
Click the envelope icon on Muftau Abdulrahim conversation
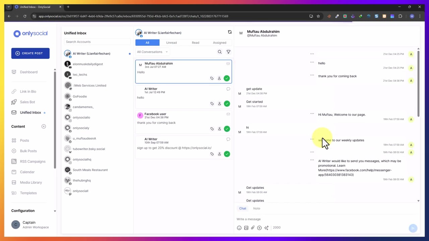(228, 64)
